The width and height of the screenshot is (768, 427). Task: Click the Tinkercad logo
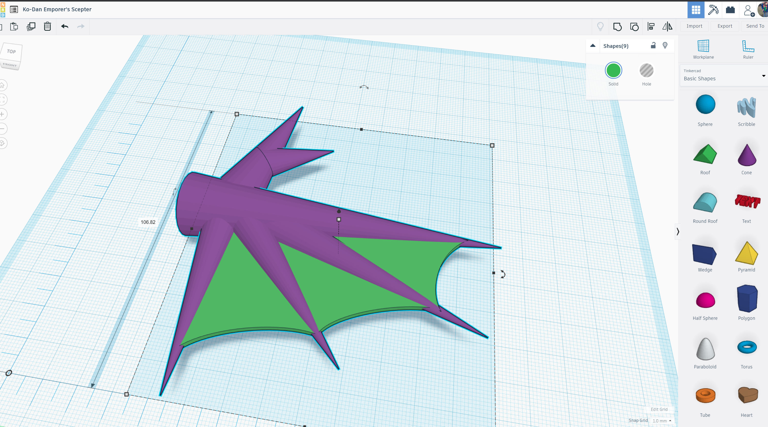[x=3, y=10]
